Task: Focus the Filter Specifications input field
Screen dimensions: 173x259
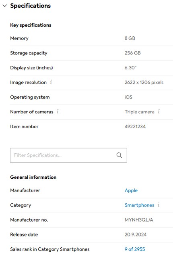Action: pos(68,155)
